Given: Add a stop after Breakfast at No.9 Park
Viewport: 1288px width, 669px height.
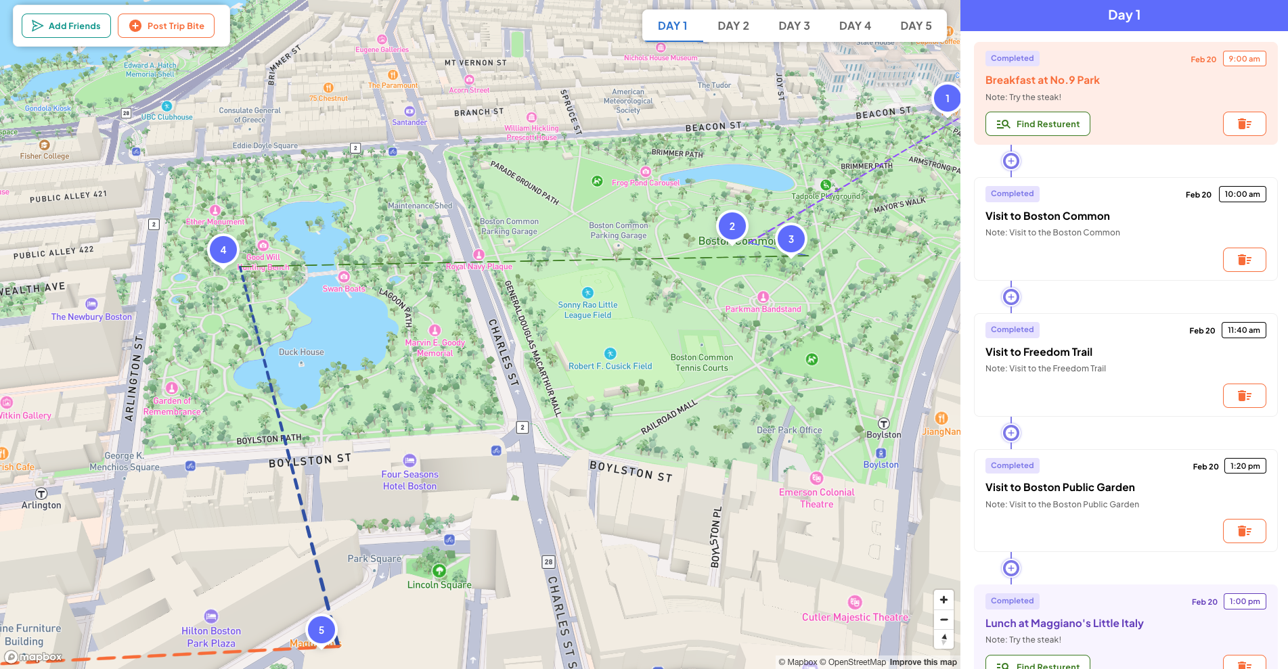Looking at the screenshot, I should [1011, 161].
